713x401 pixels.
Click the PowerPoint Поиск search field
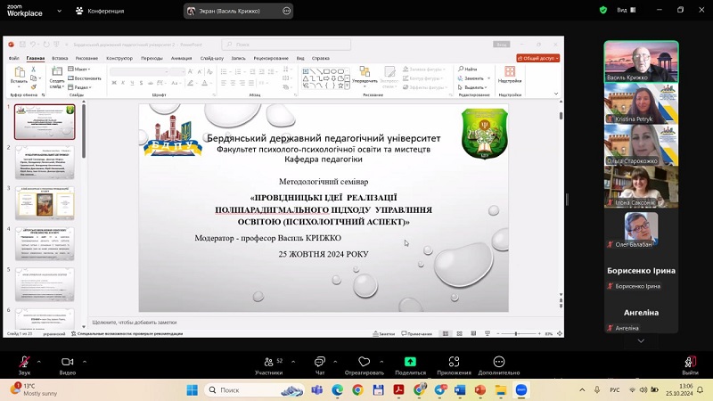tap(286, 45)
